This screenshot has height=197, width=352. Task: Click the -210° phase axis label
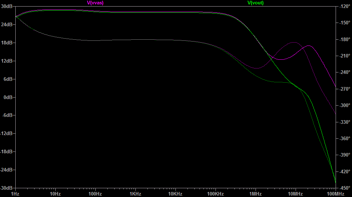[x=344, y=56]
